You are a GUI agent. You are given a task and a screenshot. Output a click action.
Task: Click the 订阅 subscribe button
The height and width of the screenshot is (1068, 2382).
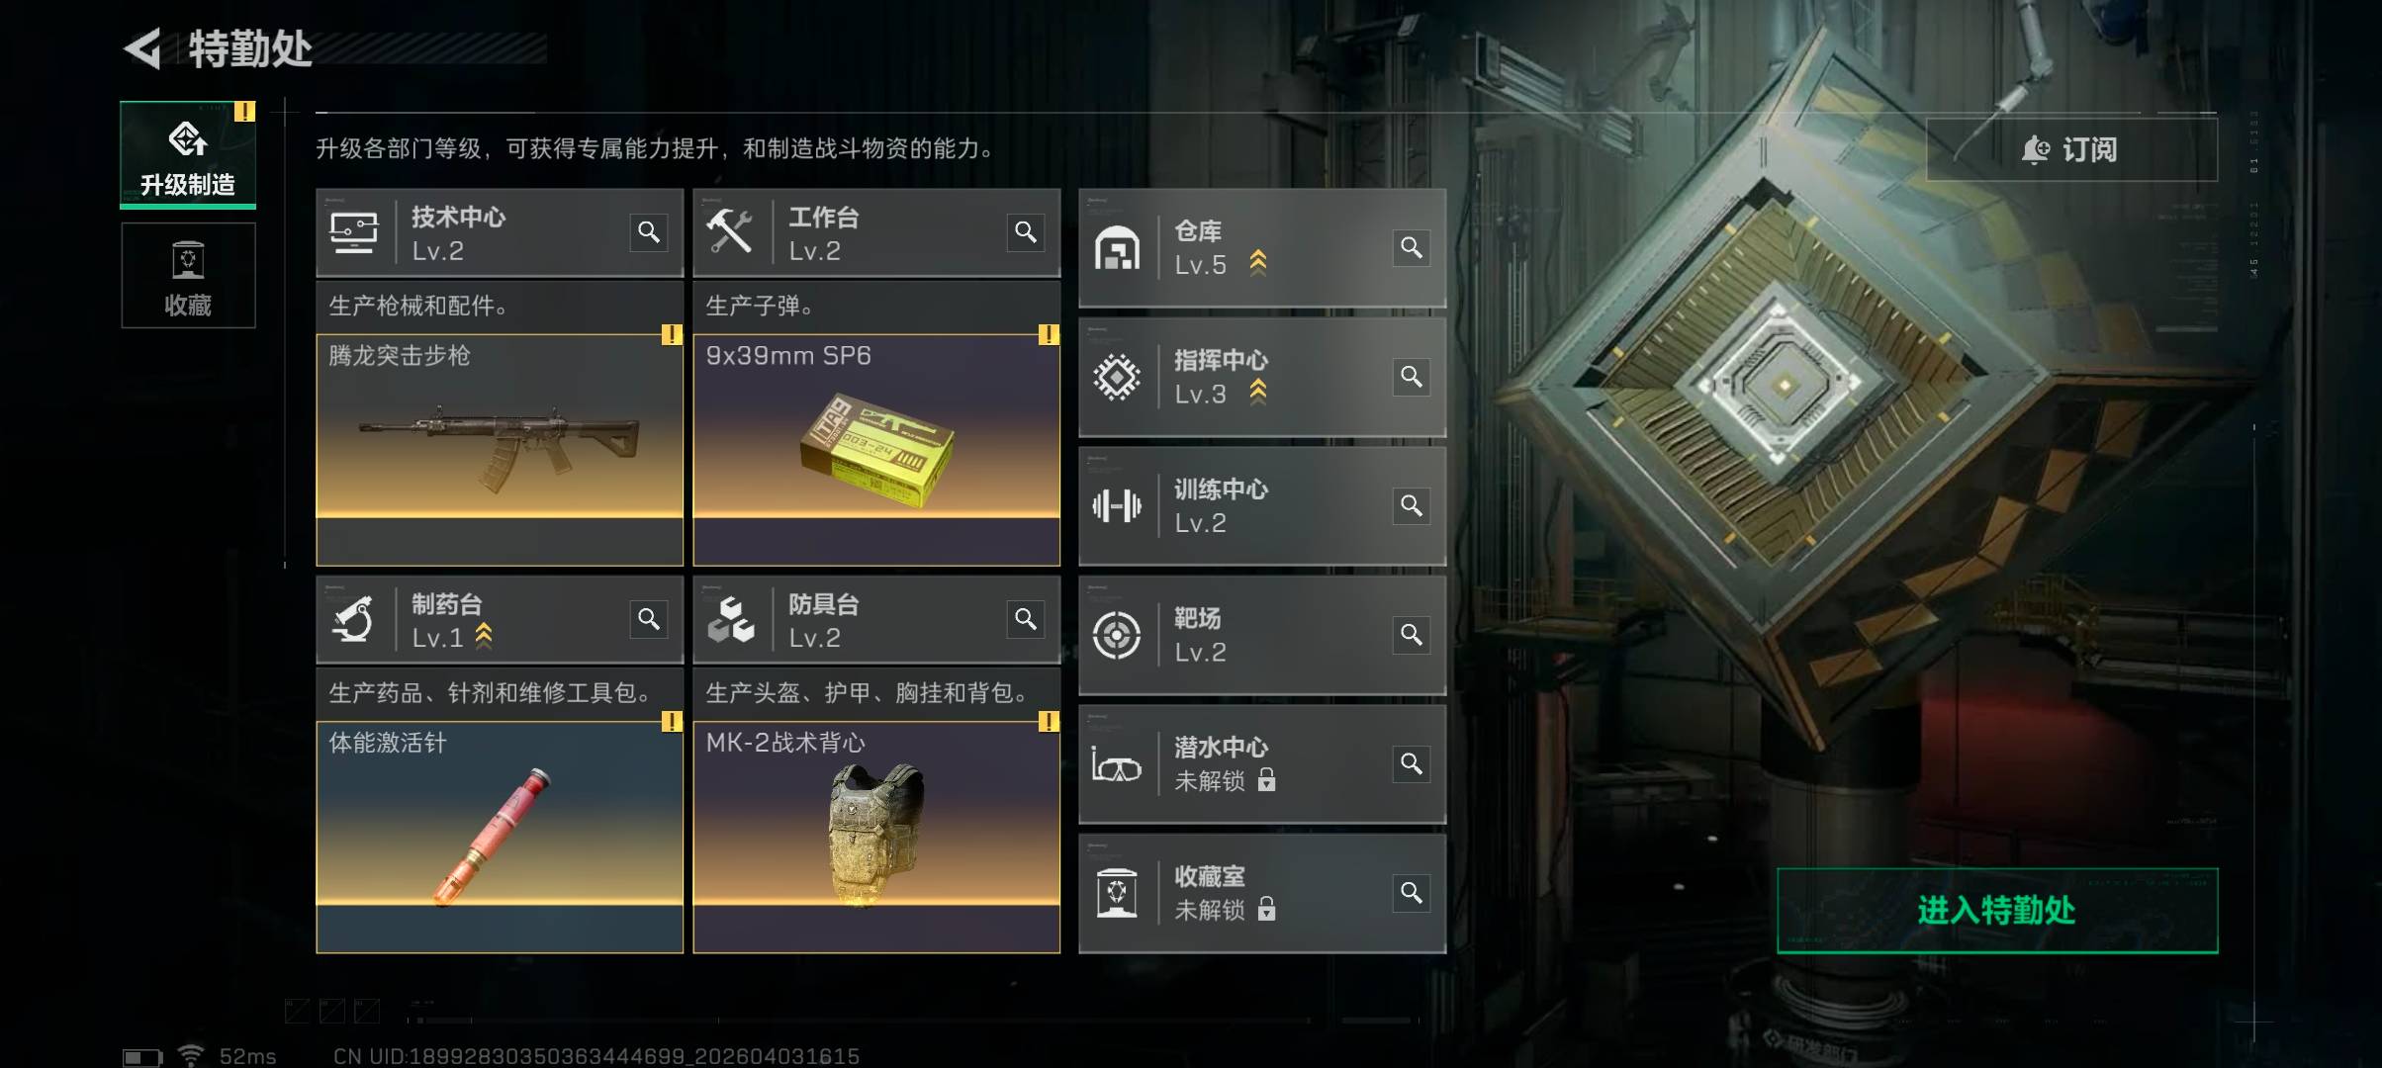[2071, 149]
